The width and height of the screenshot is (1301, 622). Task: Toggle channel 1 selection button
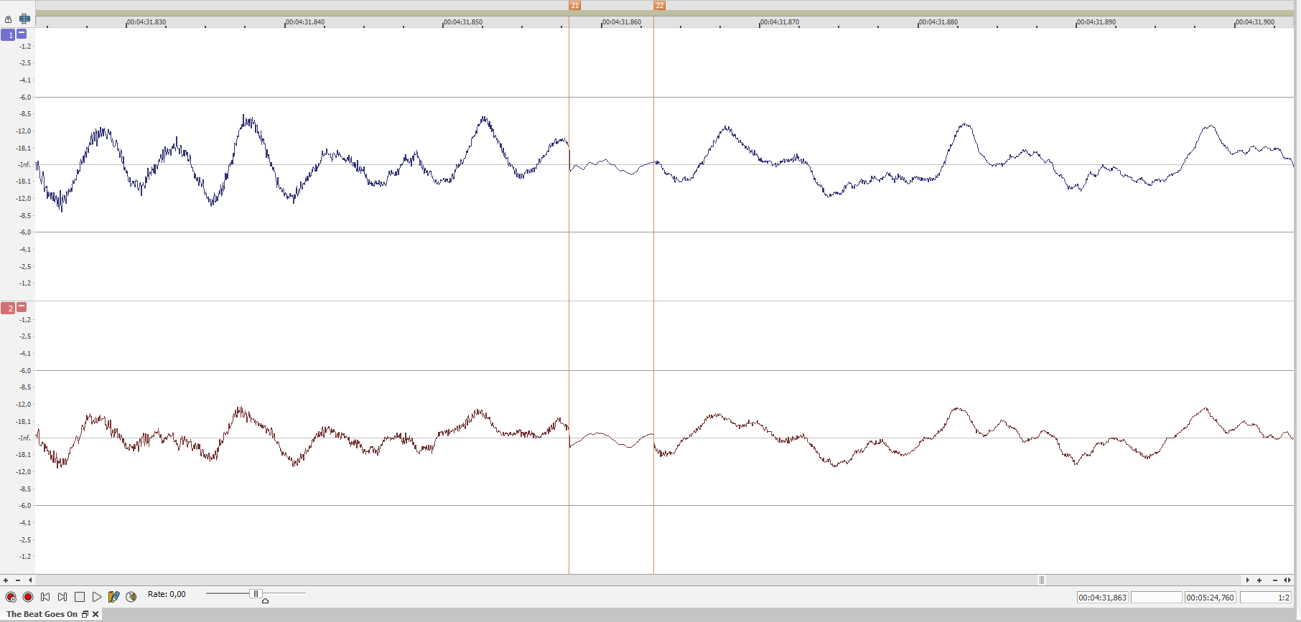8,35
